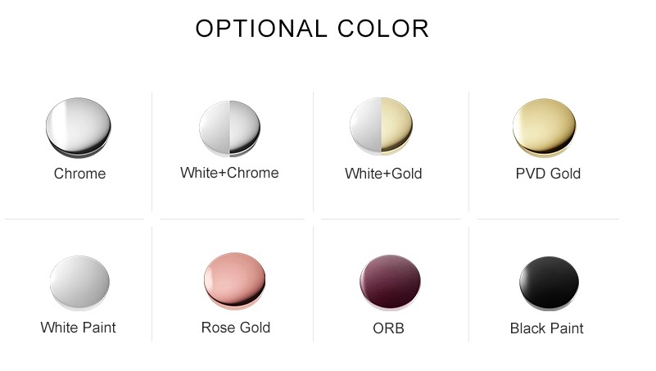Click the white half of White+Chrome cap
This screenshot has height=371, width=656.
[x=215, y=129]
